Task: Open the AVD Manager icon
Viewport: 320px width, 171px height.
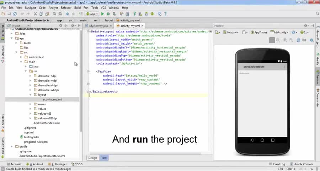Action: pos(140,14)
